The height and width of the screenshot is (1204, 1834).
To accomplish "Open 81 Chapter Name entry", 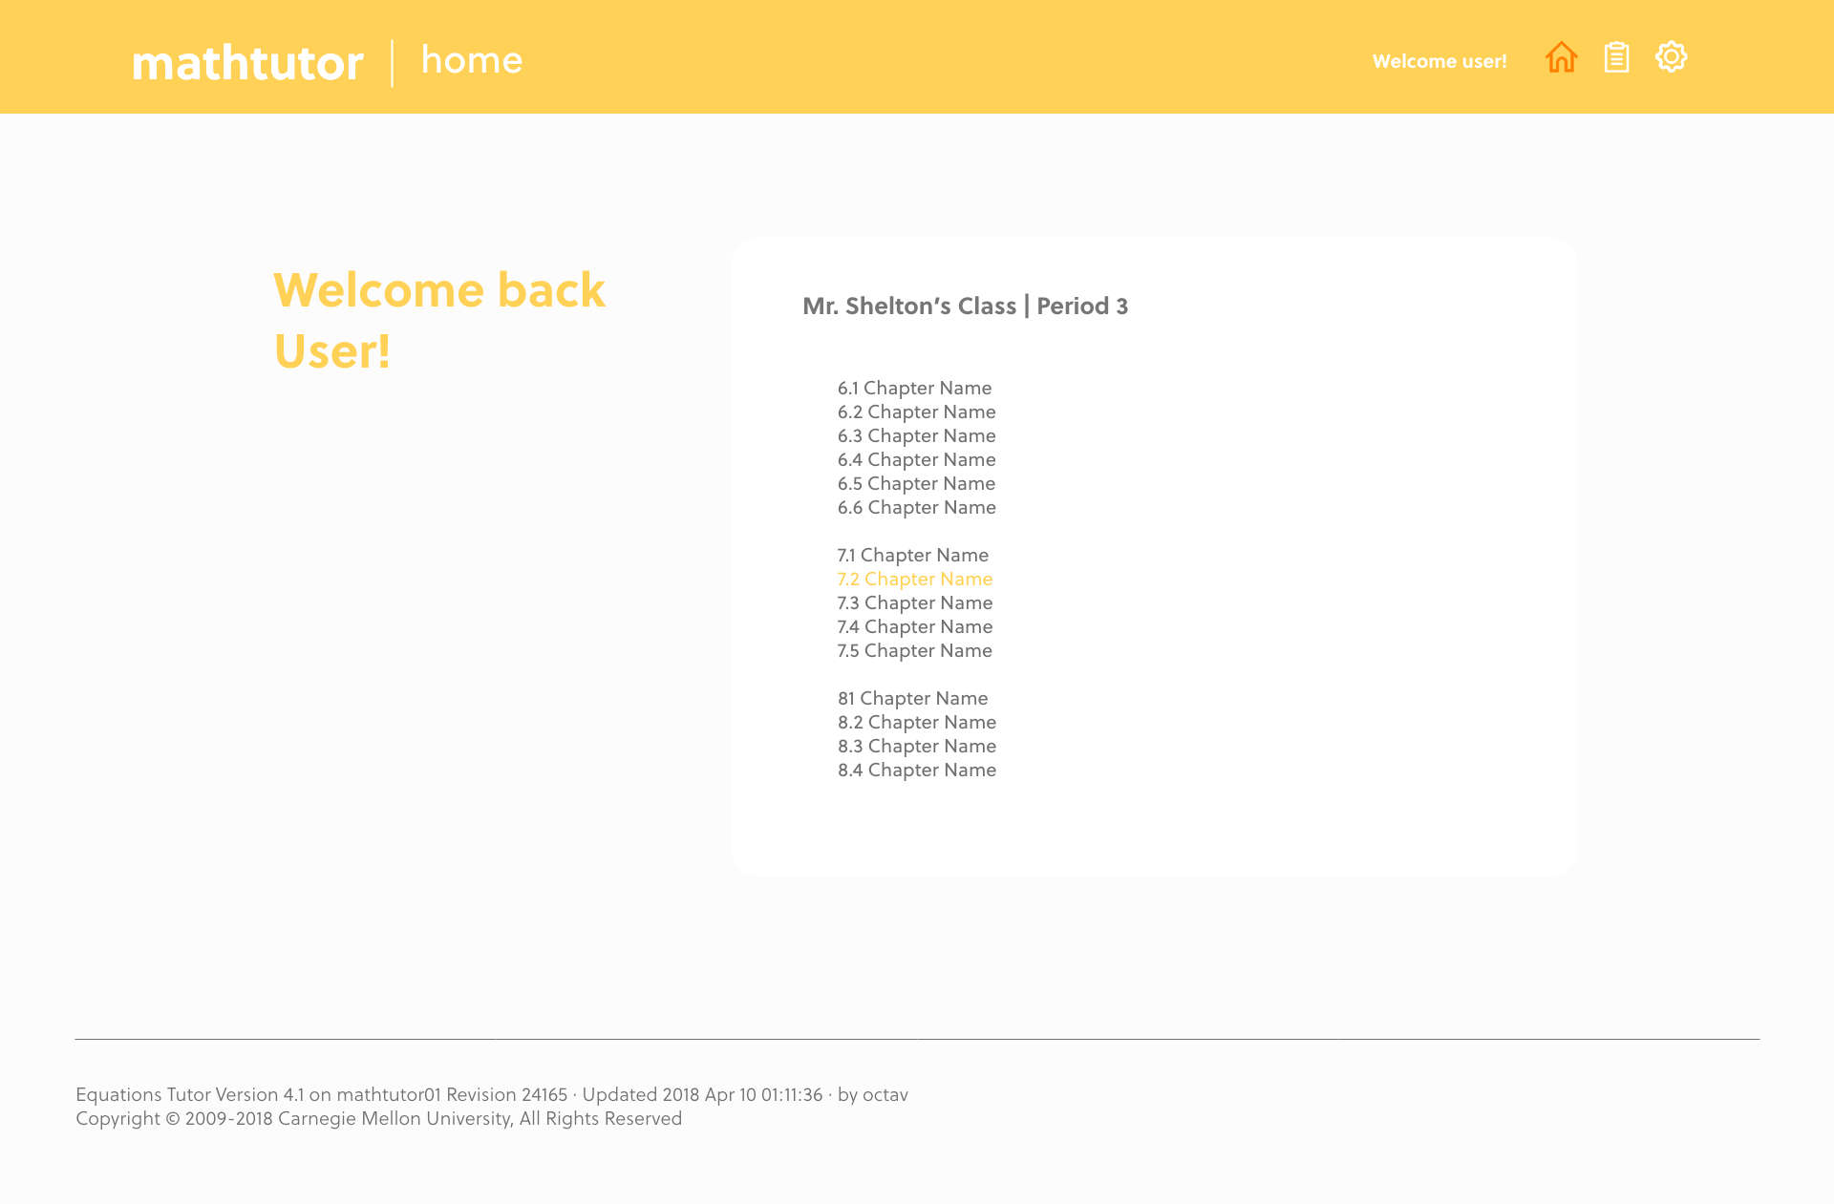I will click(x=912, y=699).
